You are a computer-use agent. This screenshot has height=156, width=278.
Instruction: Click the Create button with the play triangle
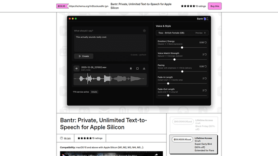click(x=84, y=56)
